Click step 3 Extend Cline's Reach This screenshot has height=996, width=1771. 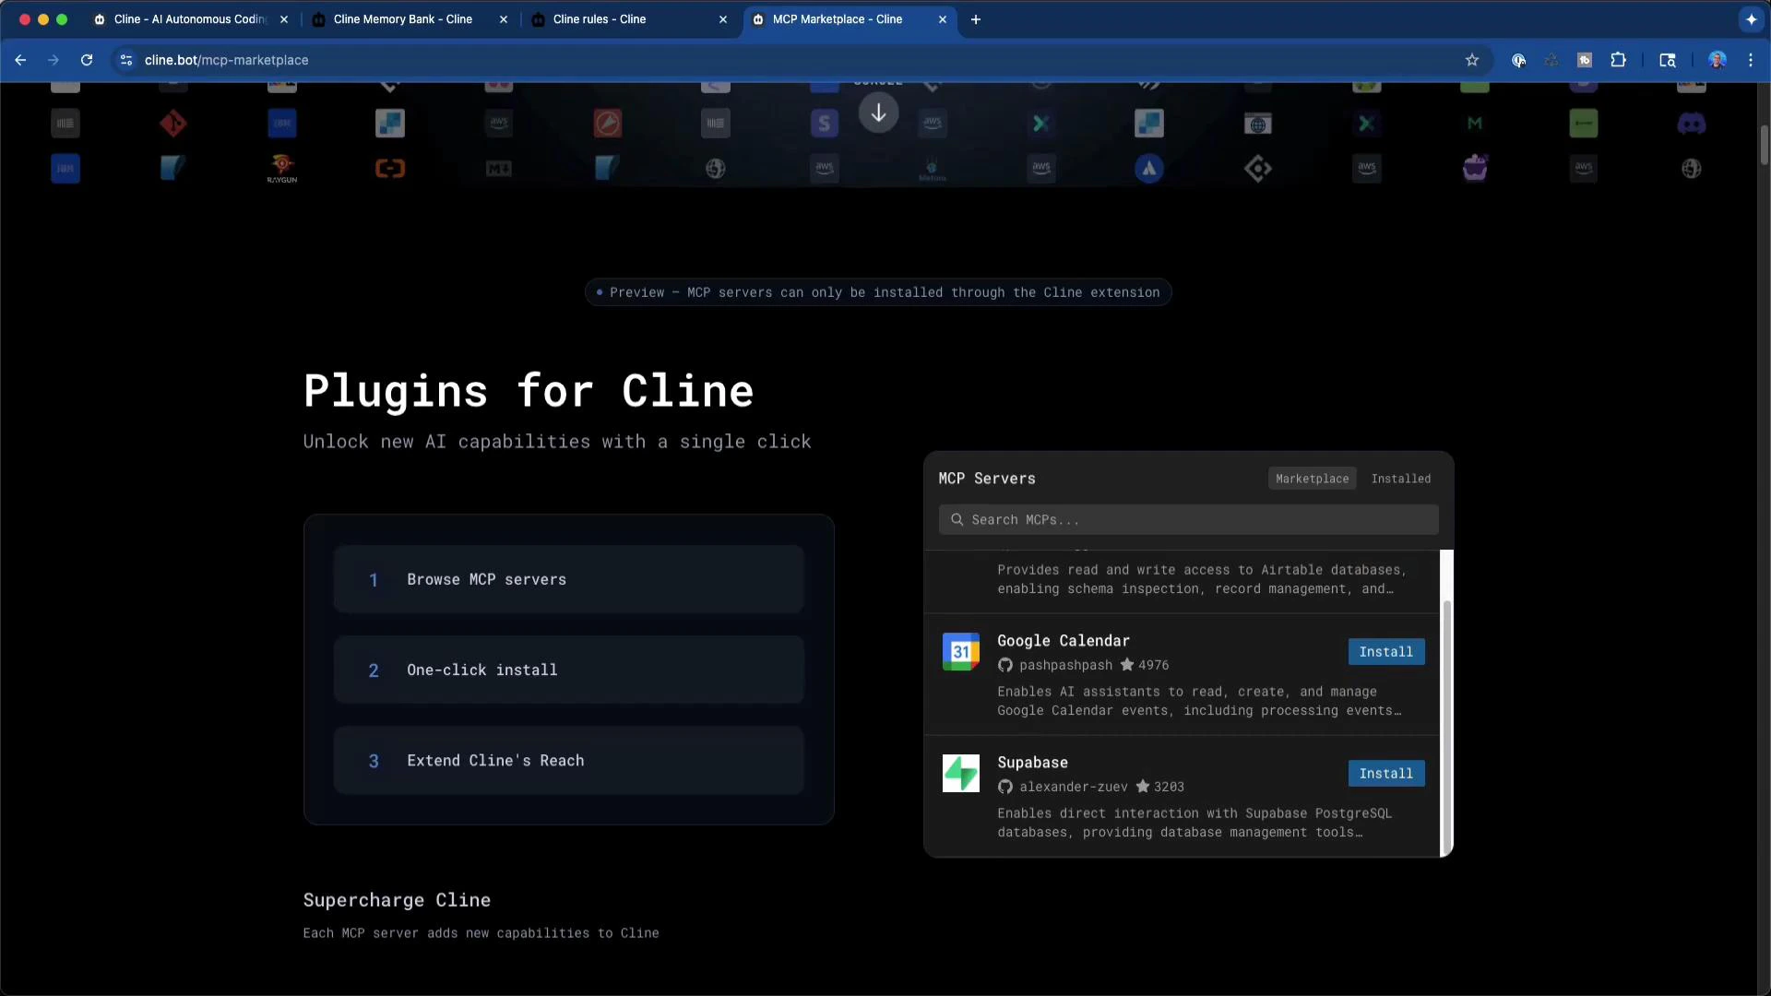[568, 760]
